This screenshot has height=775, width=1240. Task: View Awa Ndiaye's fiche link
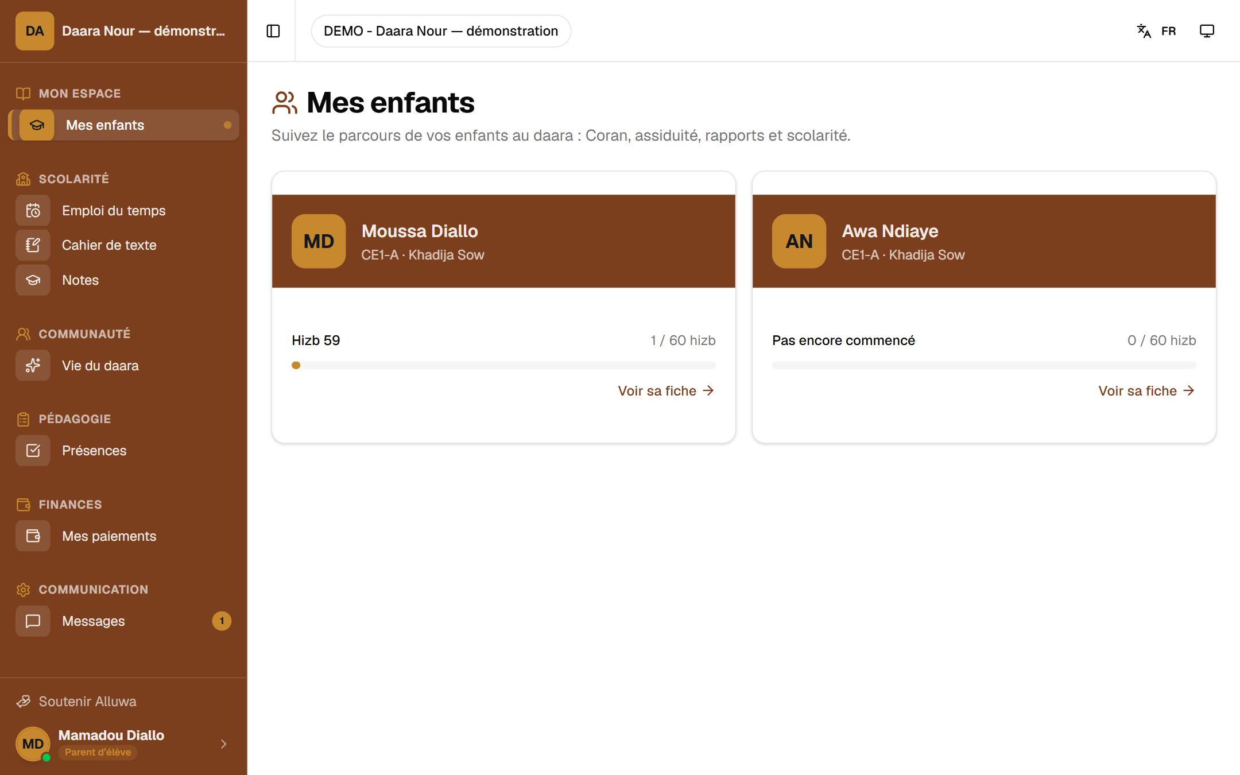pyautogui.click(x=1146, y=391)
